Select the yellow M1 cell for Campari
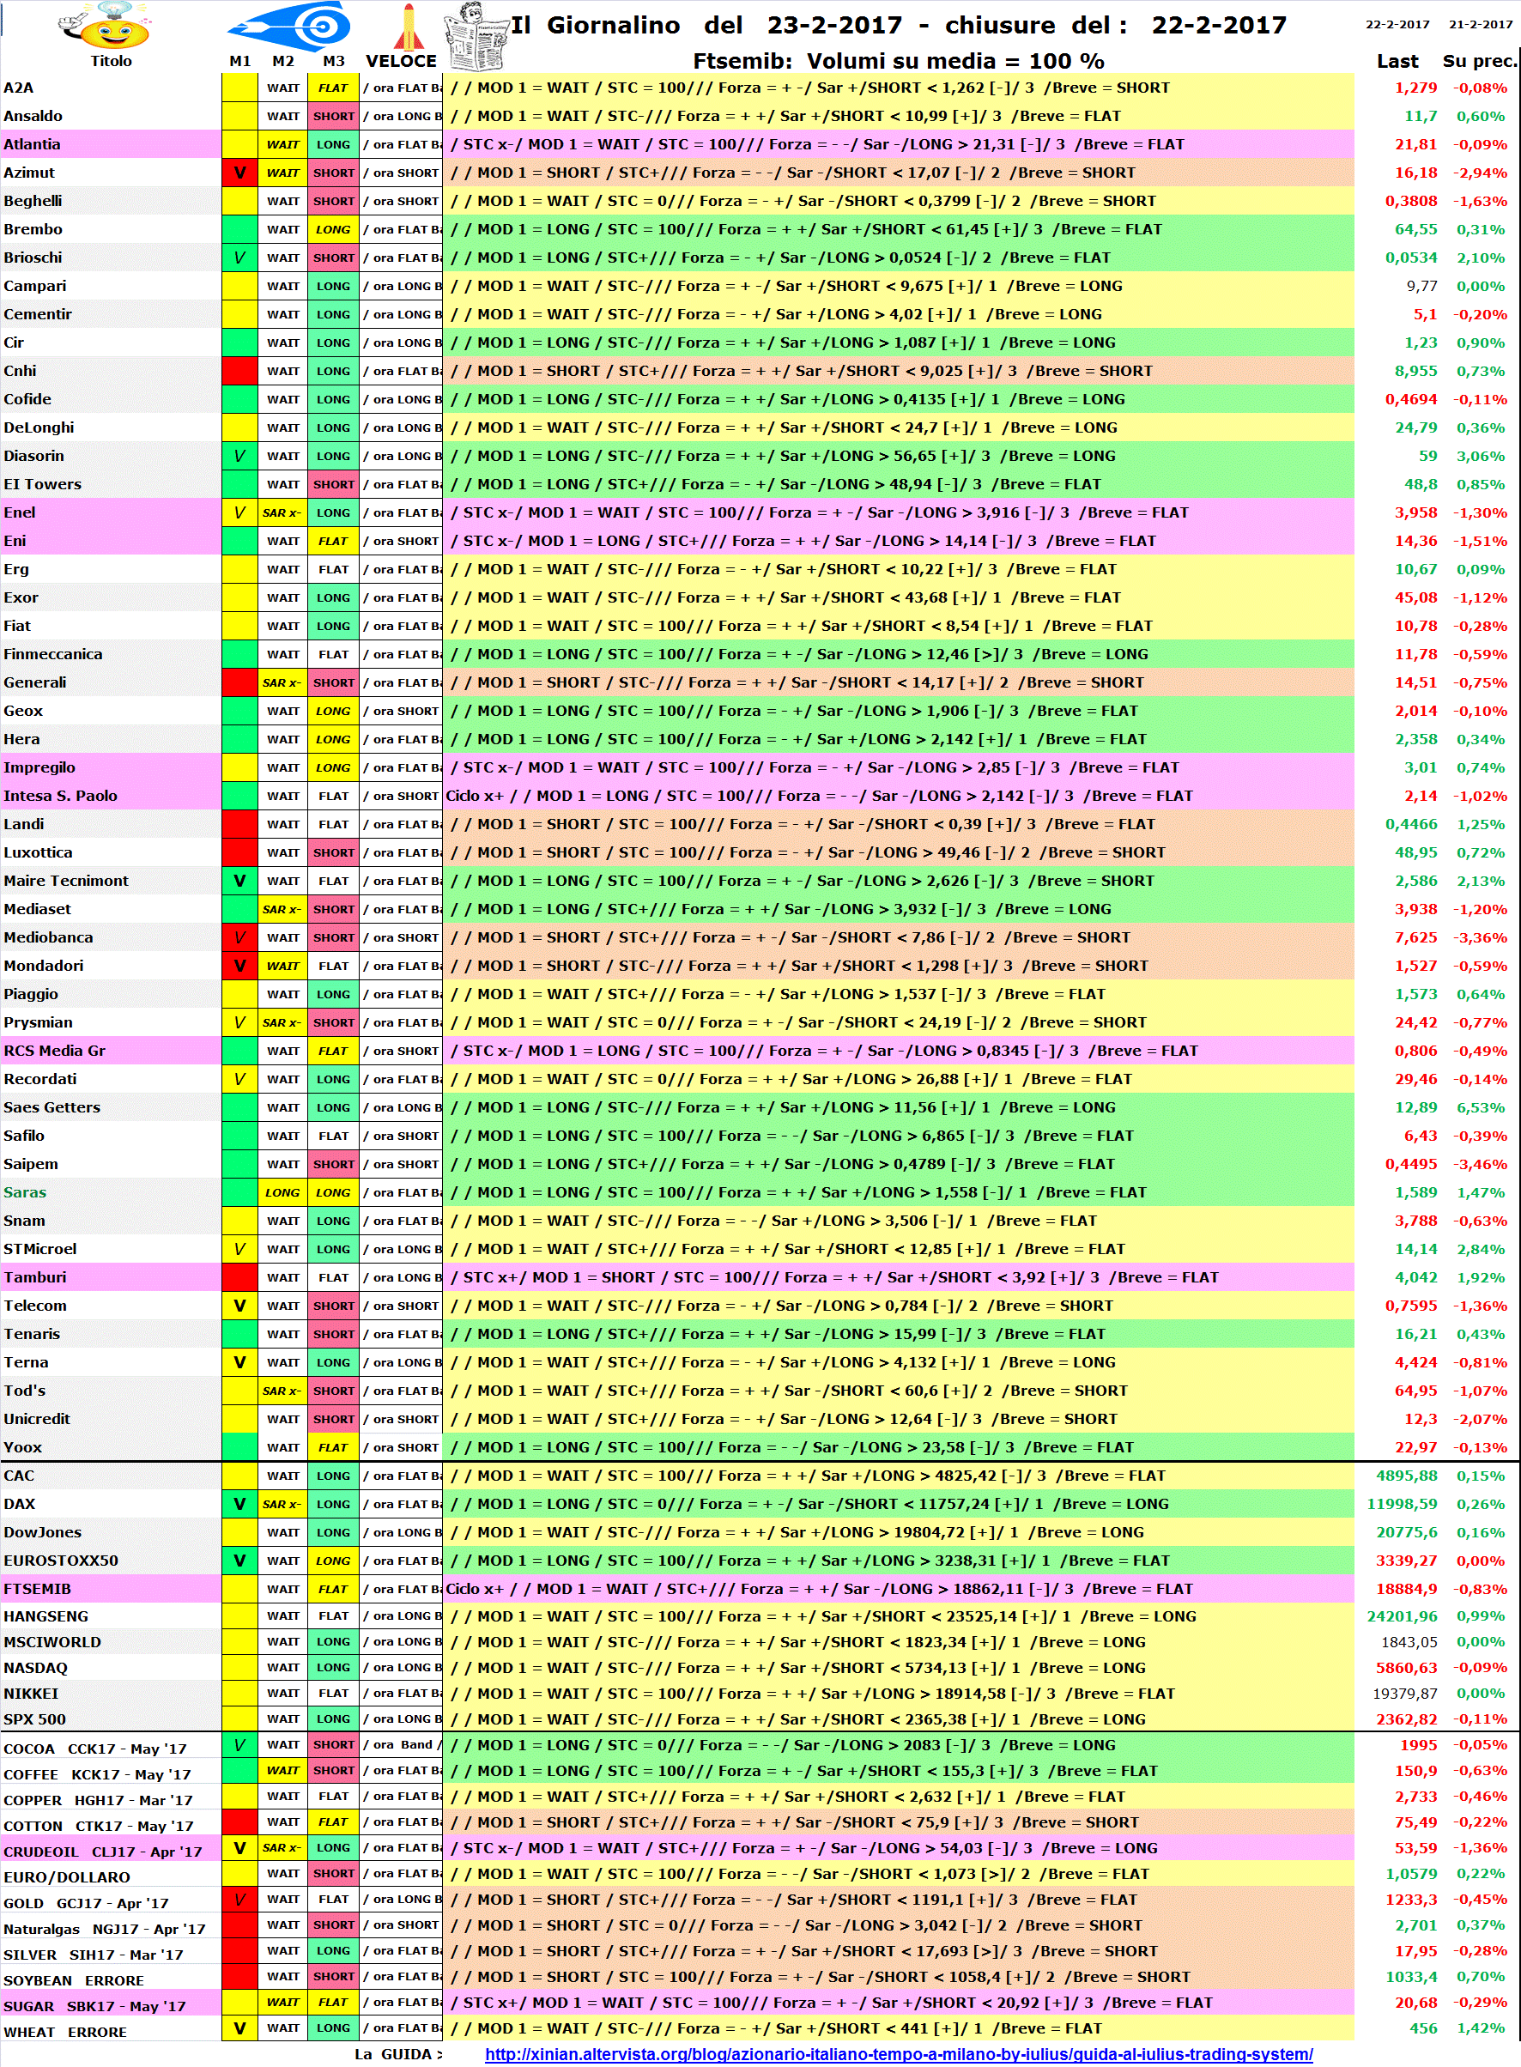Viewport: 1521px width, 2067px height. click(x=239, y=287)
